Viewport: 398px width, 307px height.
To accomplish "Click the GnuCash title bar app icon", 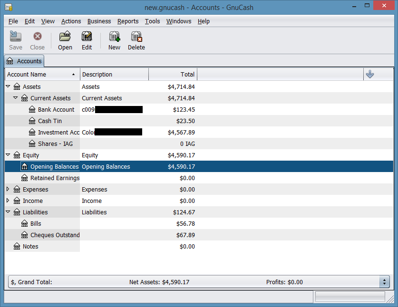I will tap(9, 7).
